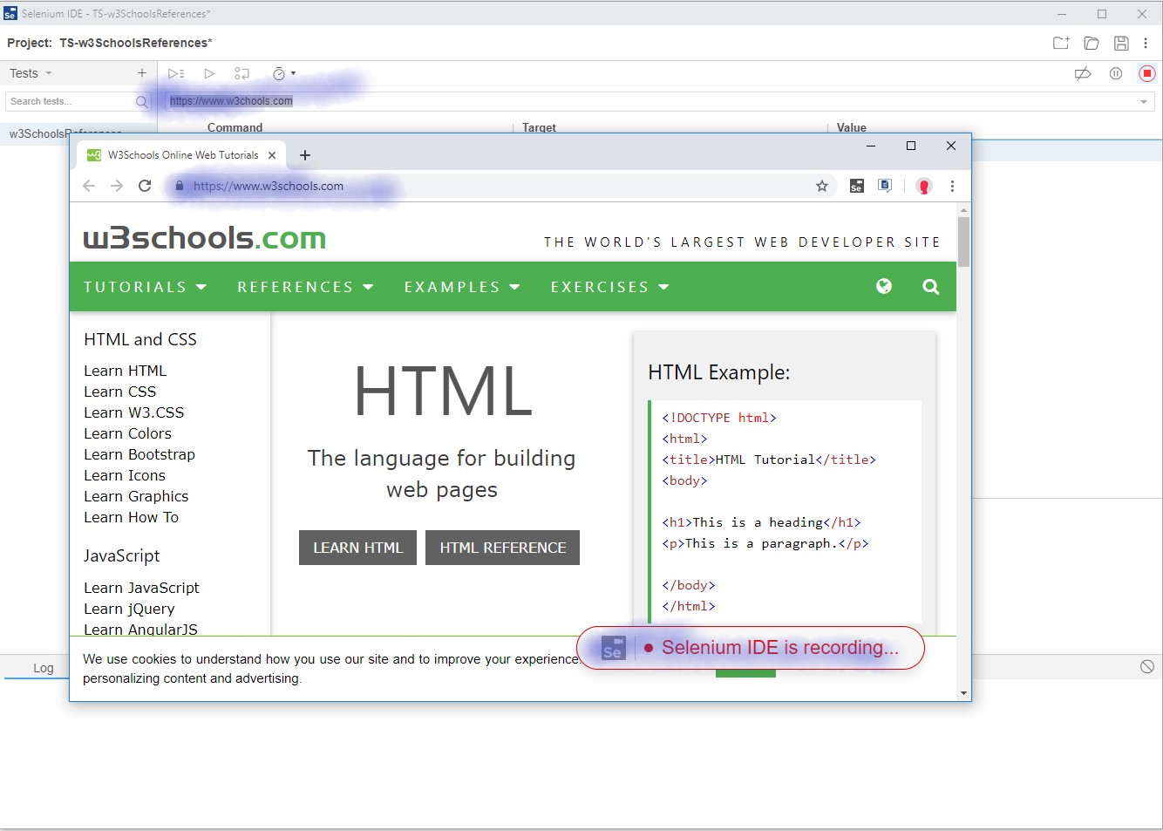Open the Learn W3.CSS link
The width and height of the screenshot is (1163, 831).
click(x=133, y=412)
